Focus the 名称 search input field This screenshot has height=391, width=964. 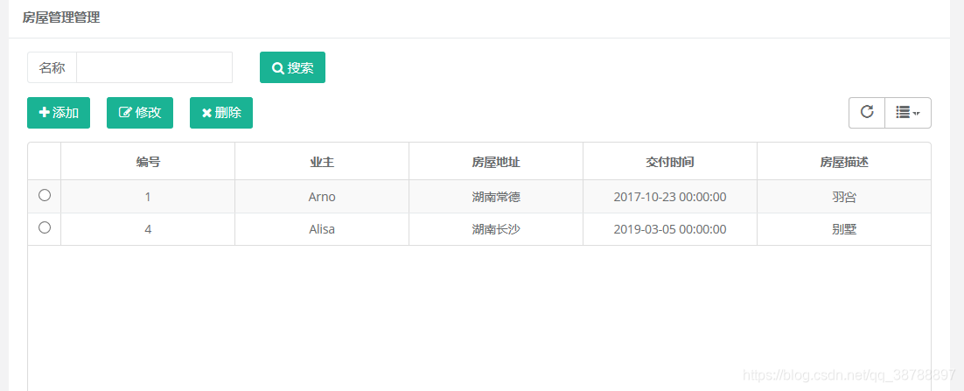[154, 67]
